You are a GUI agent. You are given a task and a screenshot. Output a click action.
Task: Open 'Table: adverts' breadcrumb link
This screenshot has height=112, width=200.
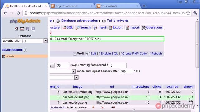117,21
